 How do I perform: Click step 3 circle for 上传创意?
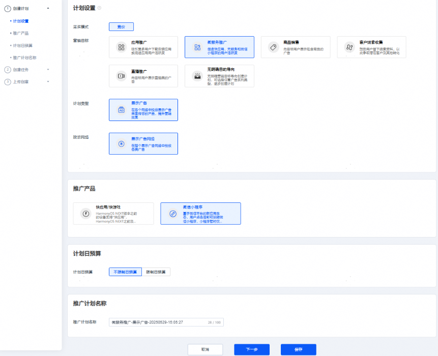tap(8, 82)
